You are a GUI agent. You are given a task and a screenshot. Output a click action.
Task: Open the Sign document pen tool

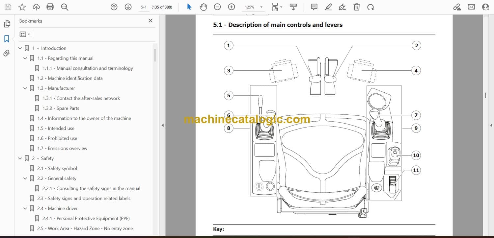click(343, 7)
